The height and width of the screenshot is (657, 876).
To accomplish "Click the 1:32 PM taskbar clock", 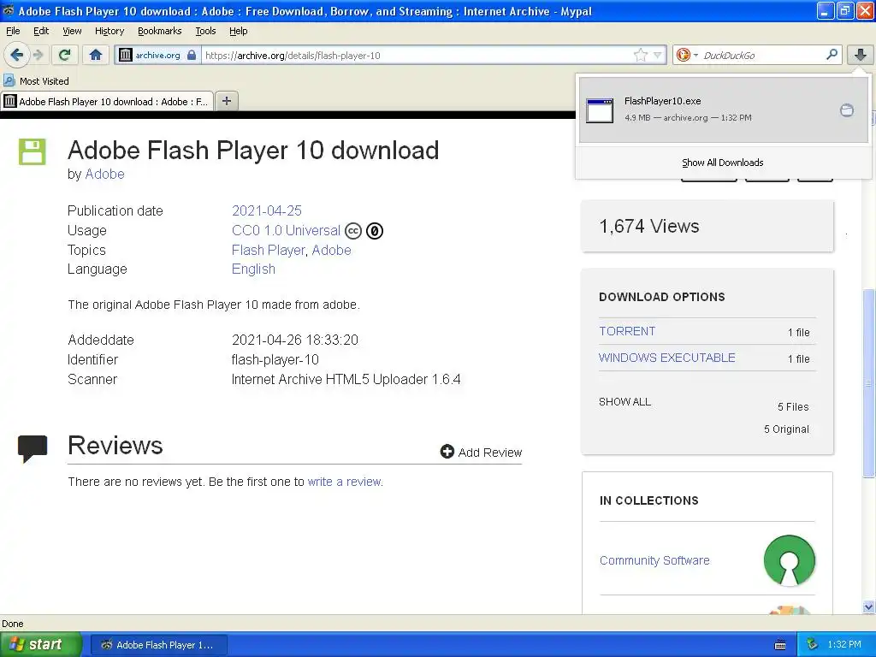I will pos(844,644).
